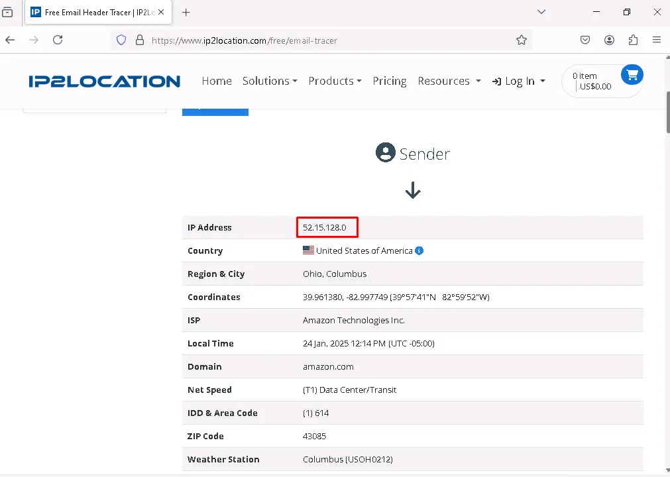Expand the Products dropdown menu
670x477 pixels.
pos(335,81)
